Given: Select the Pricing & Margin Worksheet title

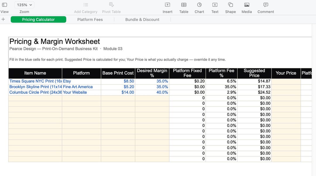Looking at the screenshot, I should (x=55, y=41).
